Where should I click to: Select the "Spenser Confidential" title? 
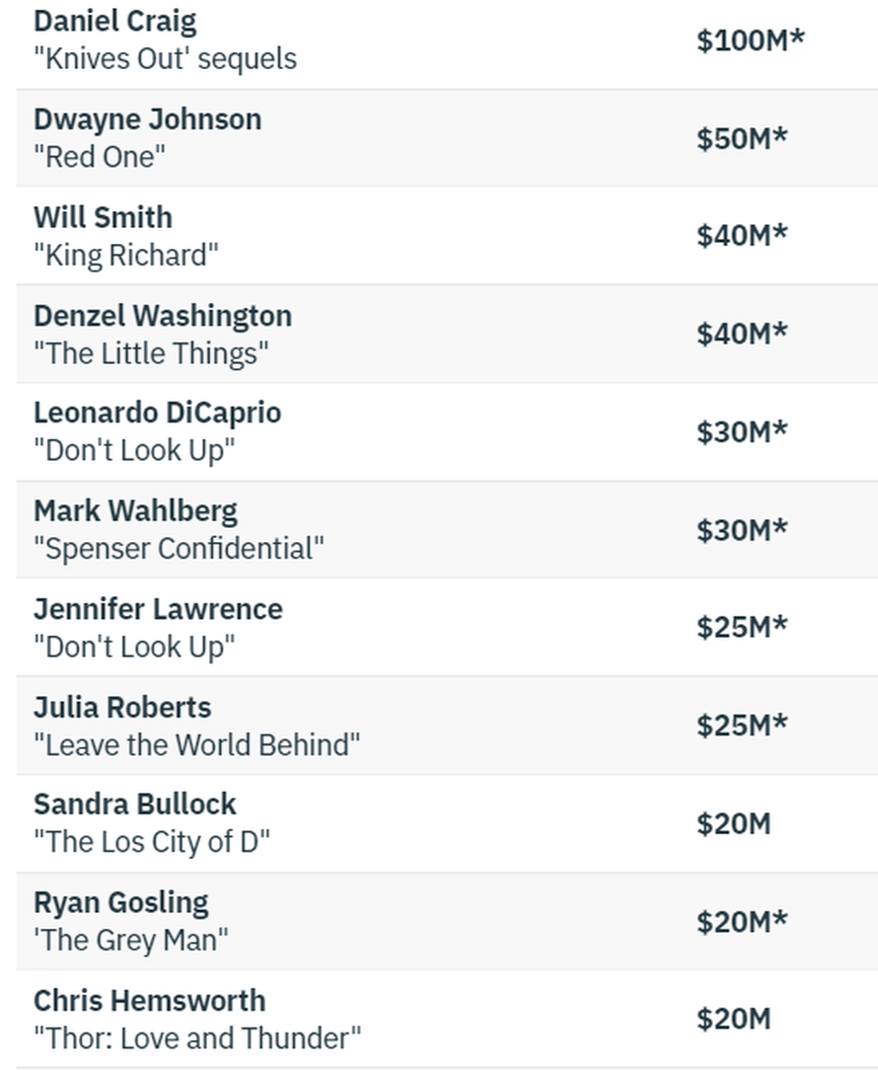click(x=179, y=549)
